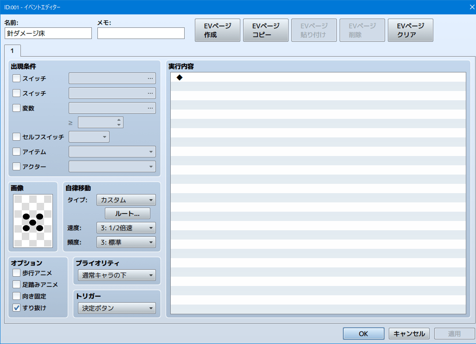Image resolution: width=476 pixels, height=344 pixels.
Task: Uncheck the すり抜け option
Action: tap(17, 308)
